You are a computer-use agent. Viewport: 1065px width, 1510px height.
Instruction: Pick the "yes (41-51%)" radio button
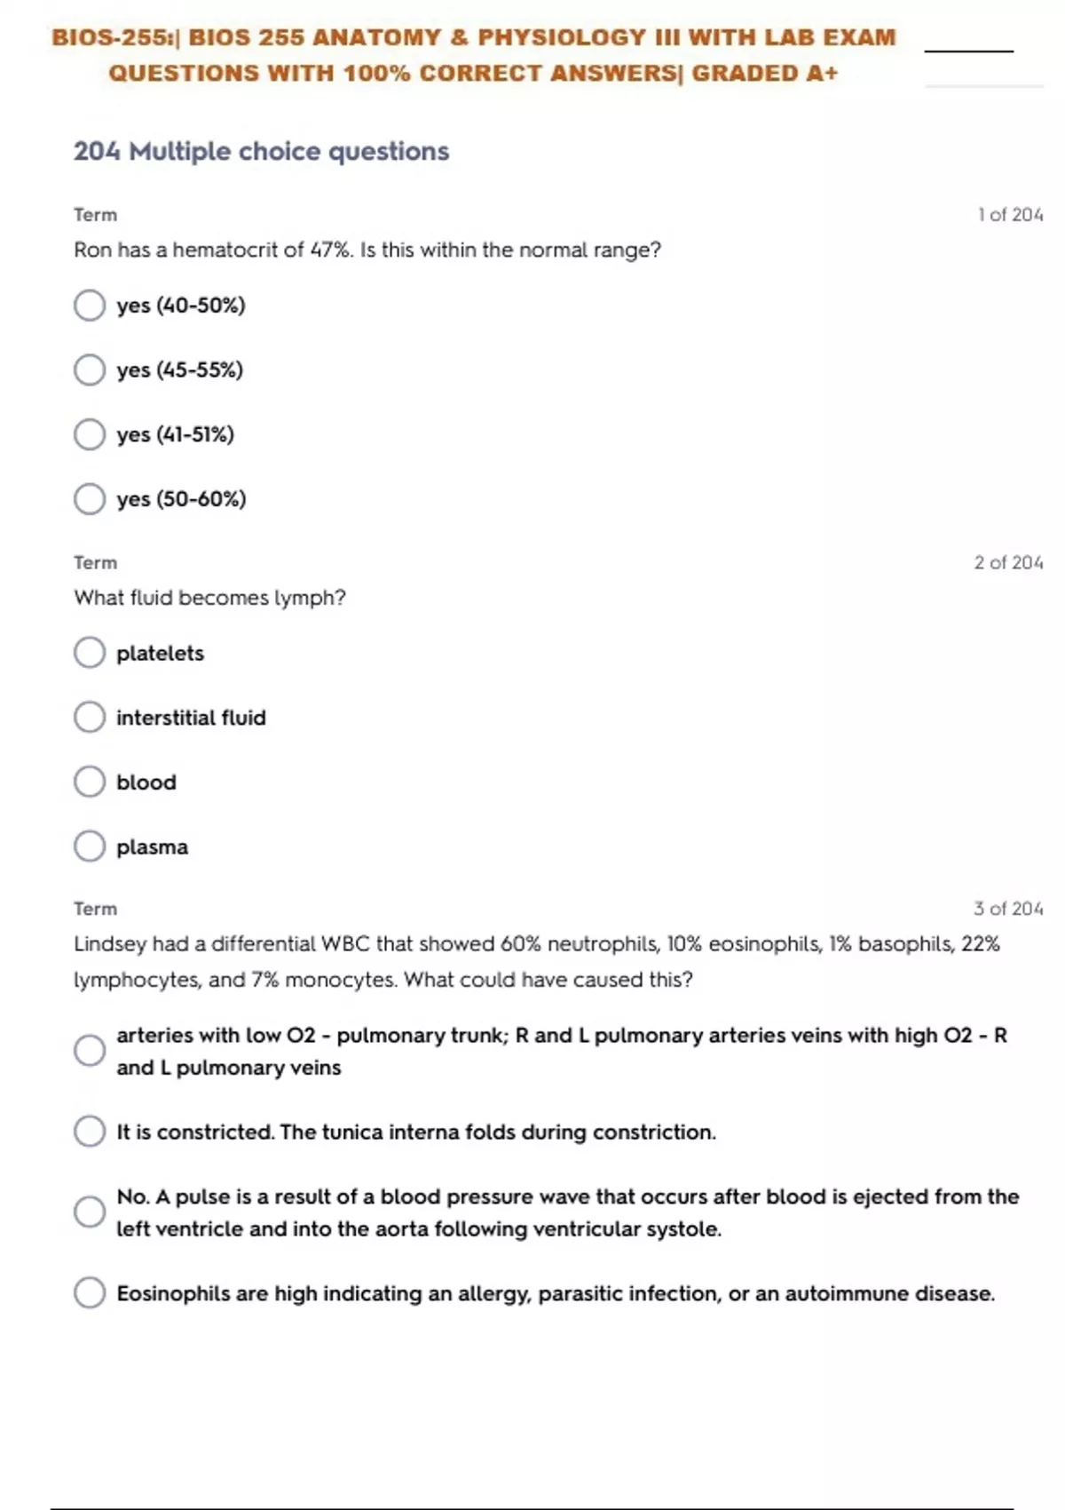coord(90,435)
